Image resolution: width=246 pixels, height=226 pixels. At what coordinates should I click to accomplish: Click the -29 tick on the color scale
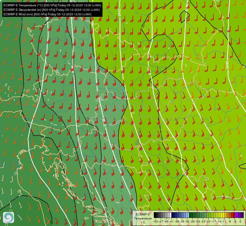click(x=192, y=221)
